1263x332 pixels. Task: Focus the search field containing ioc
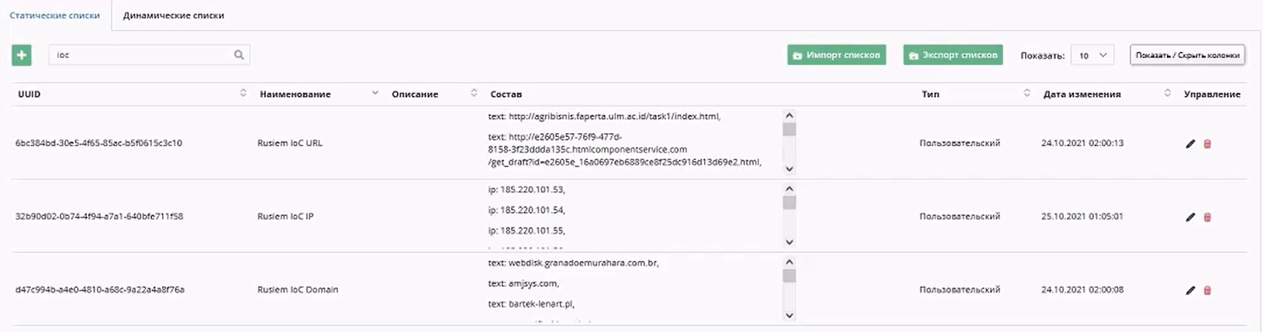click(140, 55)
